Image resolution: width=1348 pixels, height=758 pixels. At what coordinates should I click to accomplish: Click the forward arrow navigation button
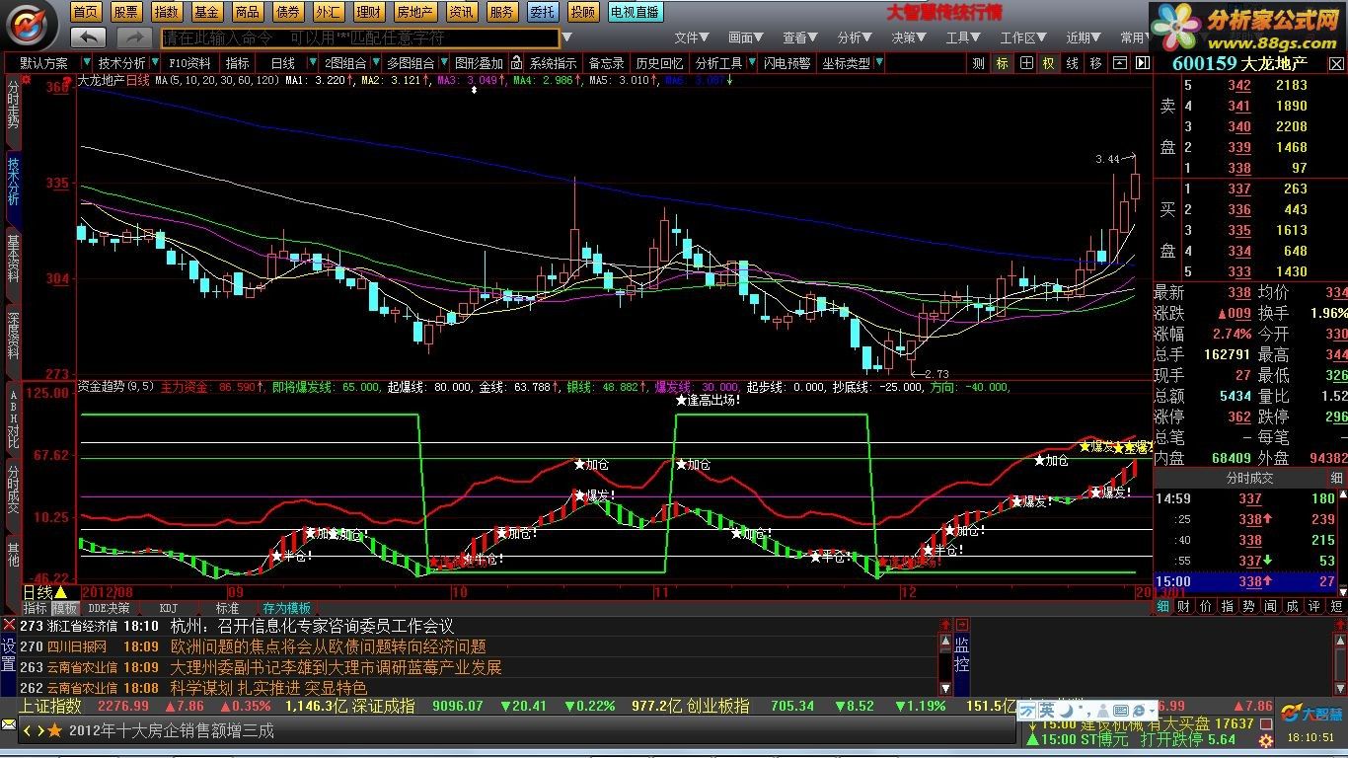[134, 38]
